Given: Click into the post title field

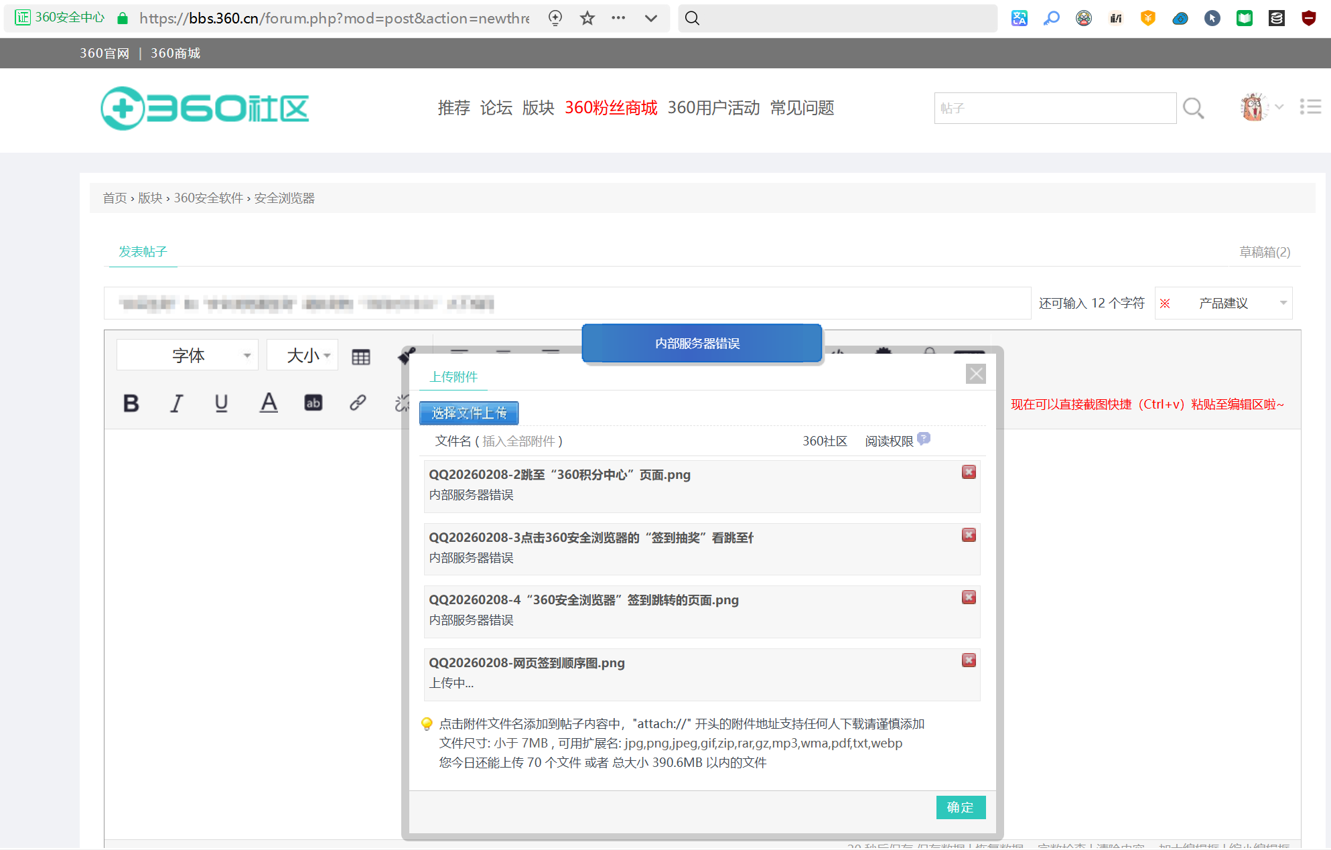Looking at the screenshot, I should [x=567, y=303].
